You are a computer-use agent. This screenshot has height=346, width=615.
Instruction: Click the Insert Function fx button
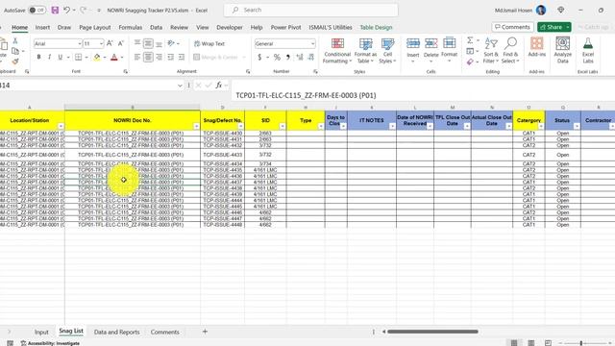pos(218,86)
